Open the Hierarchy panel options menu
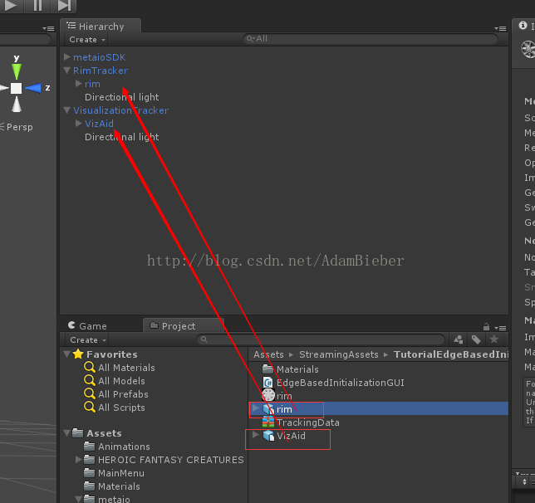535x503 pixels. click(500, 28)
